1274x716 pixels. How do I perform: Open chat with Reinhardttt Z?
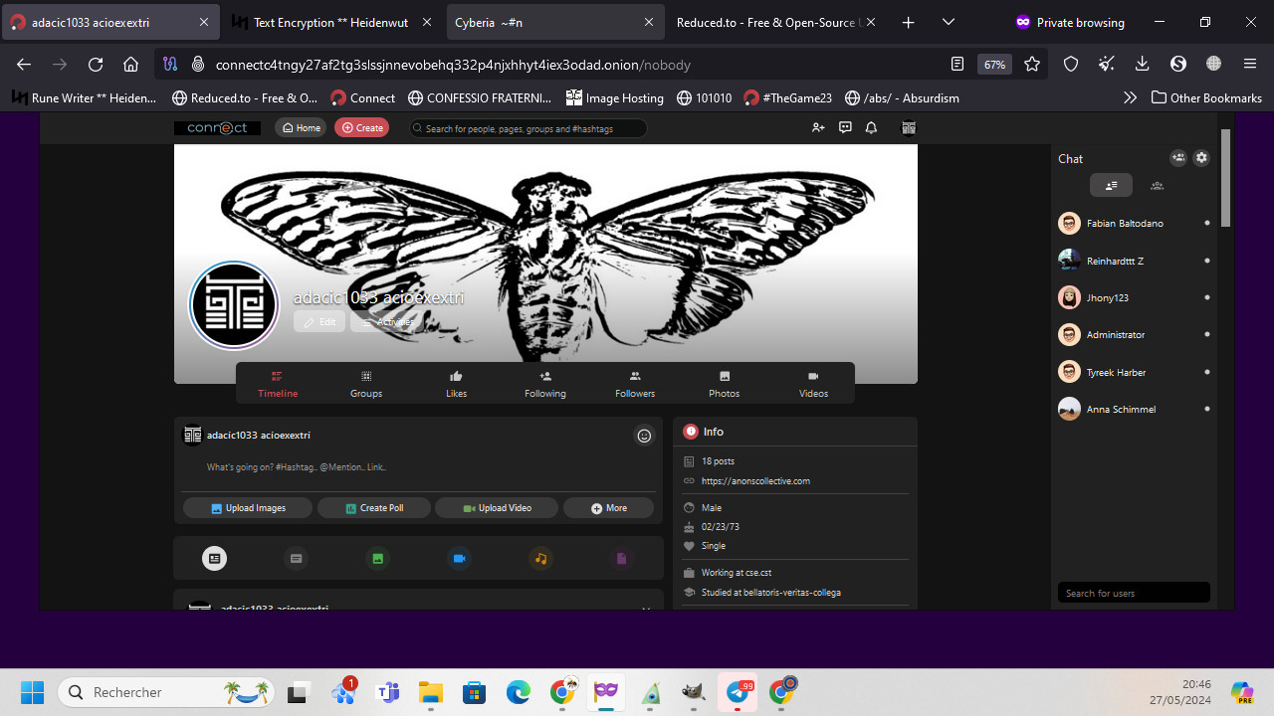point(1134,261)
